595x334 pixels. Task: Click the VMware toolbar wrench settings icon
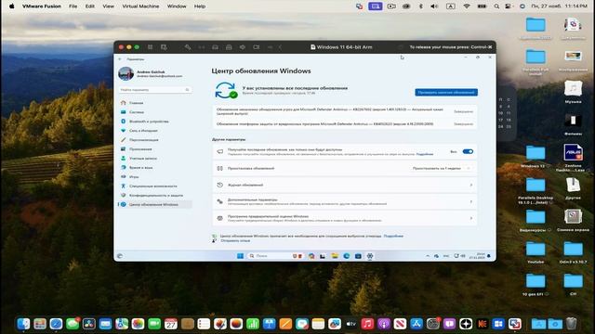pyautogui.click(x=188, y=47)
